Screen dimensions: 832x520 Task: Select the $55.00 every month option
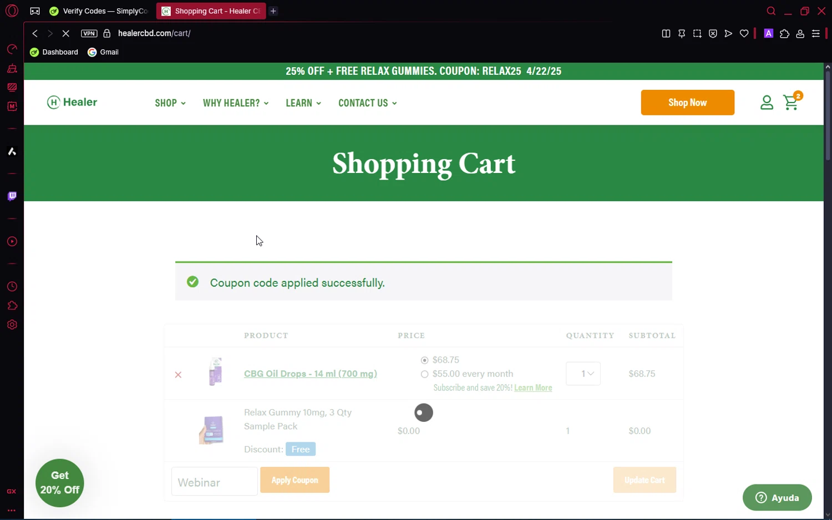tap(424, 374)
